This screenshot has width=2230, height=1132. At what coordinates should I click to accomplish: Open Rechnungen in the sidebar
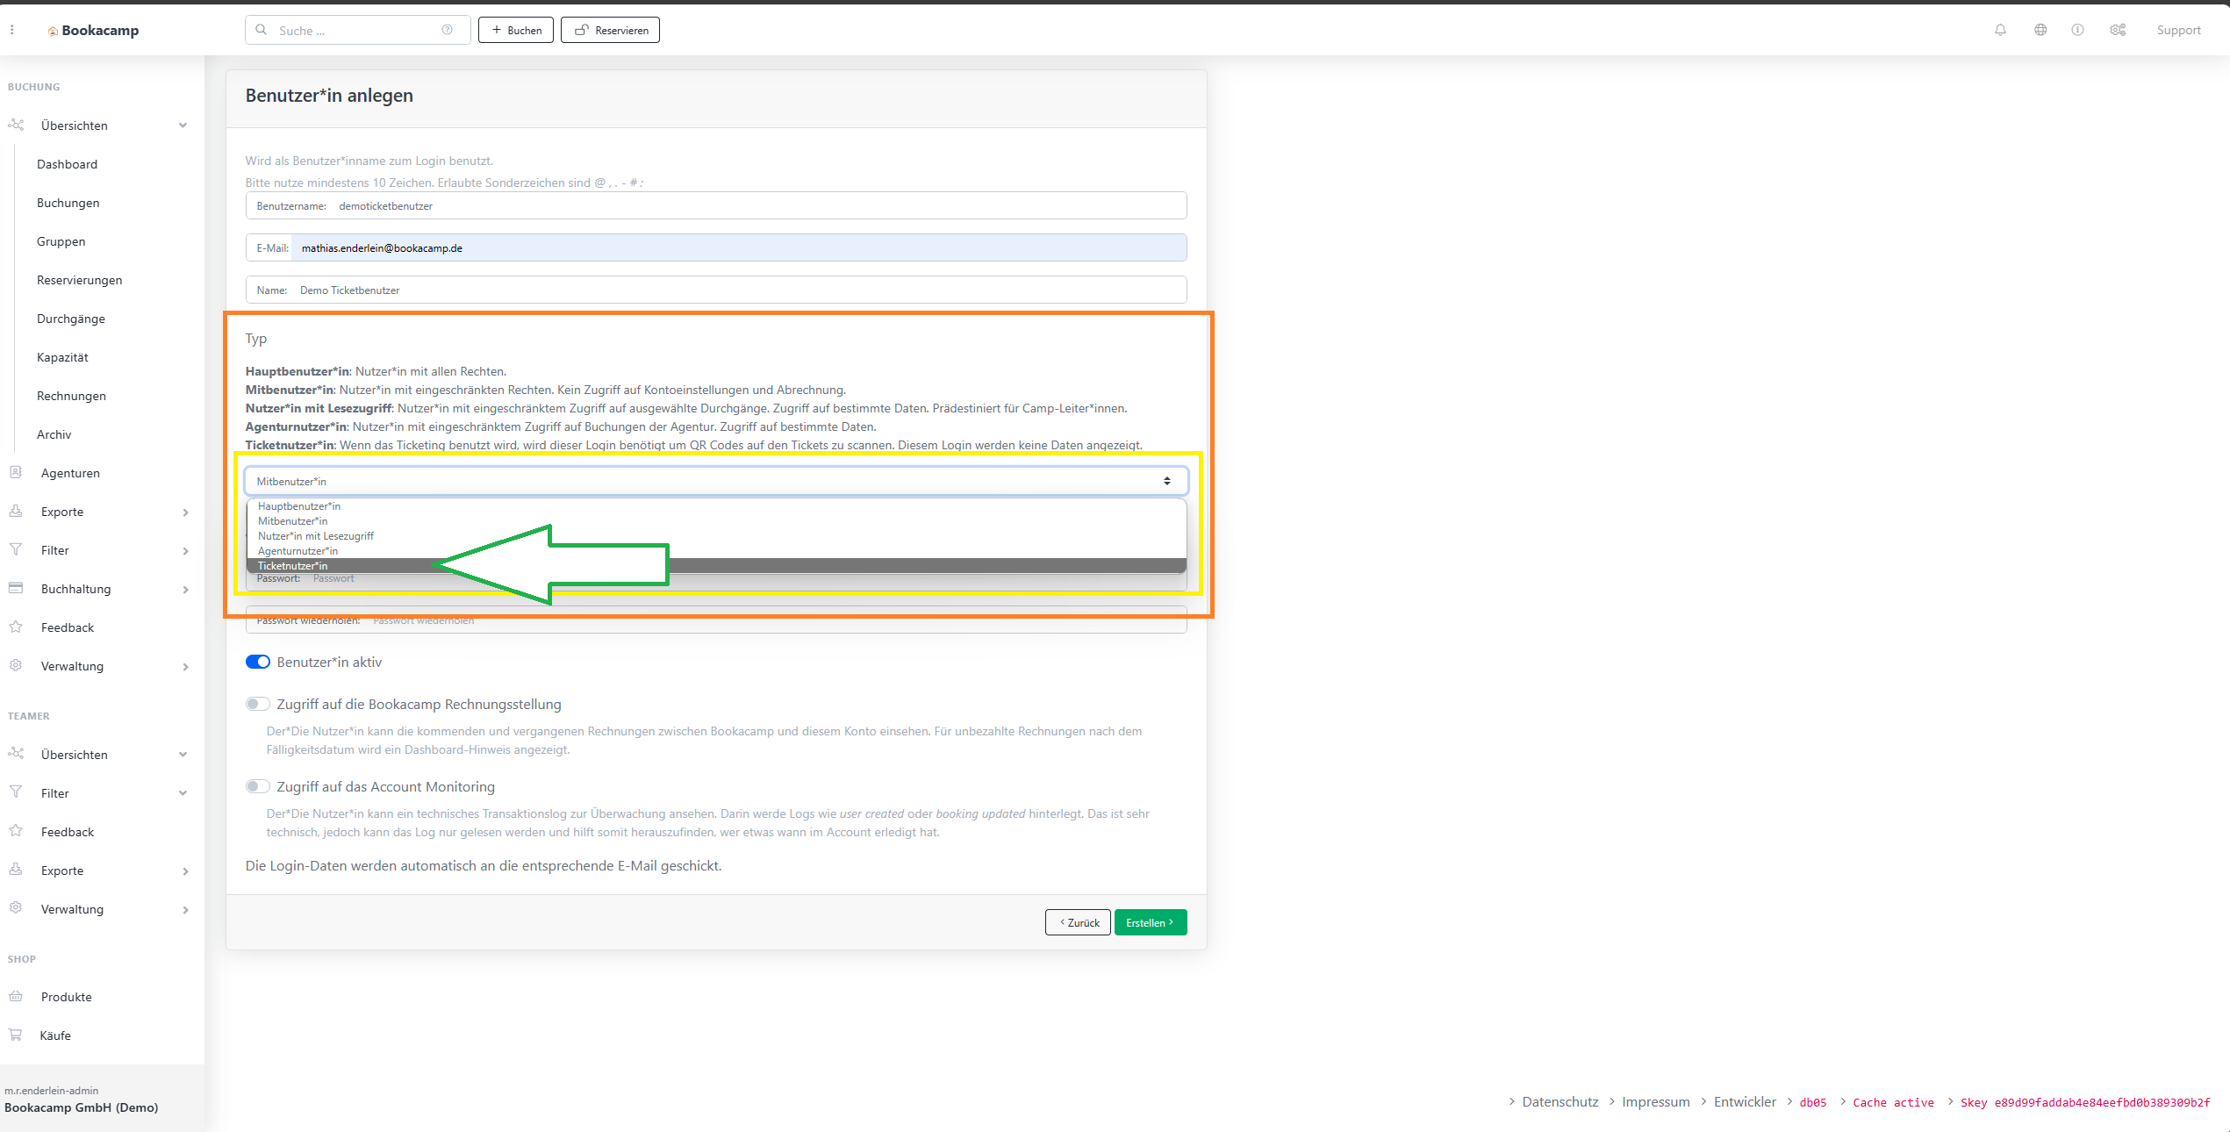[71, 396]
